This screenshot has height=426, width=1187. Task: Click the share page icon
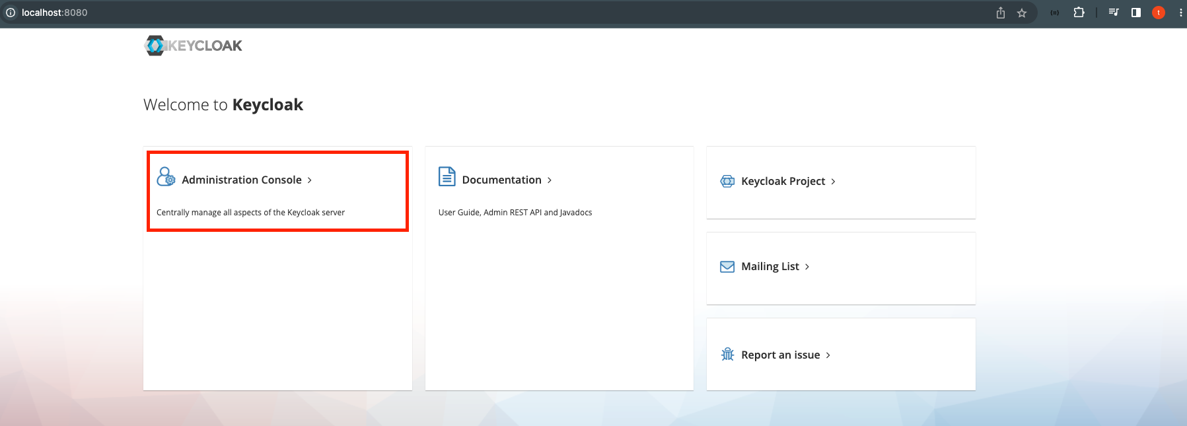point(1001,13)
